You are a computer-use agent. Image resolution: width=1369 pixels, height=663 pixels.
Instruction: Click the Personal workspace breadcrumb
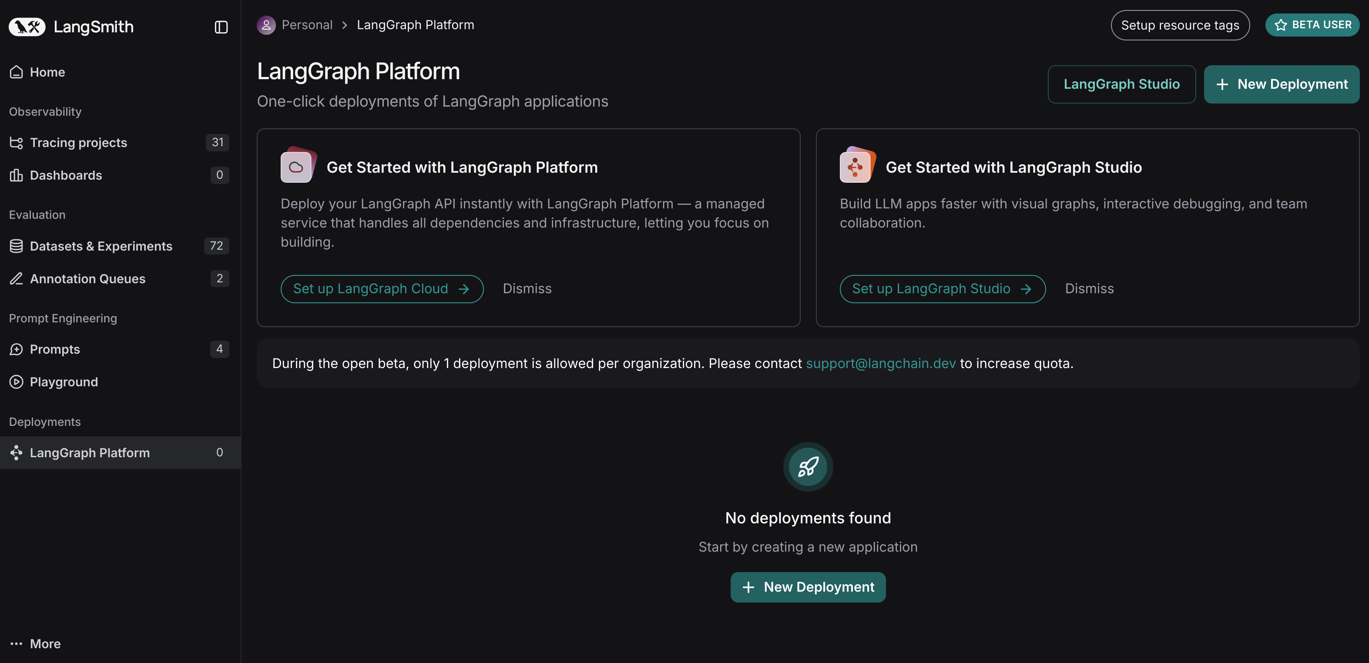click(x=307, y=25)
